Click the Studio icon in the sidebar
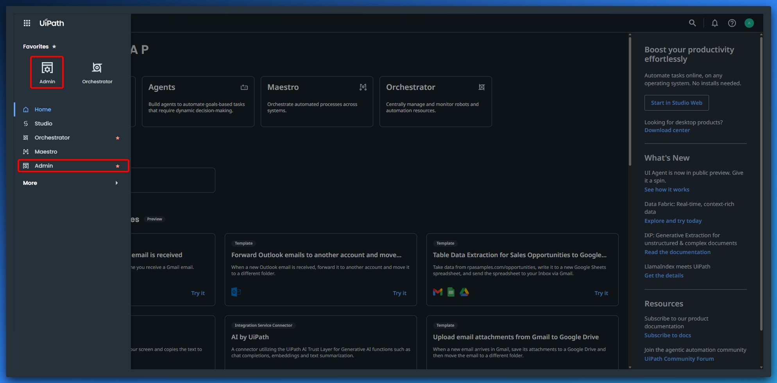Screen dimensions: 777x383 pos(26,123)
